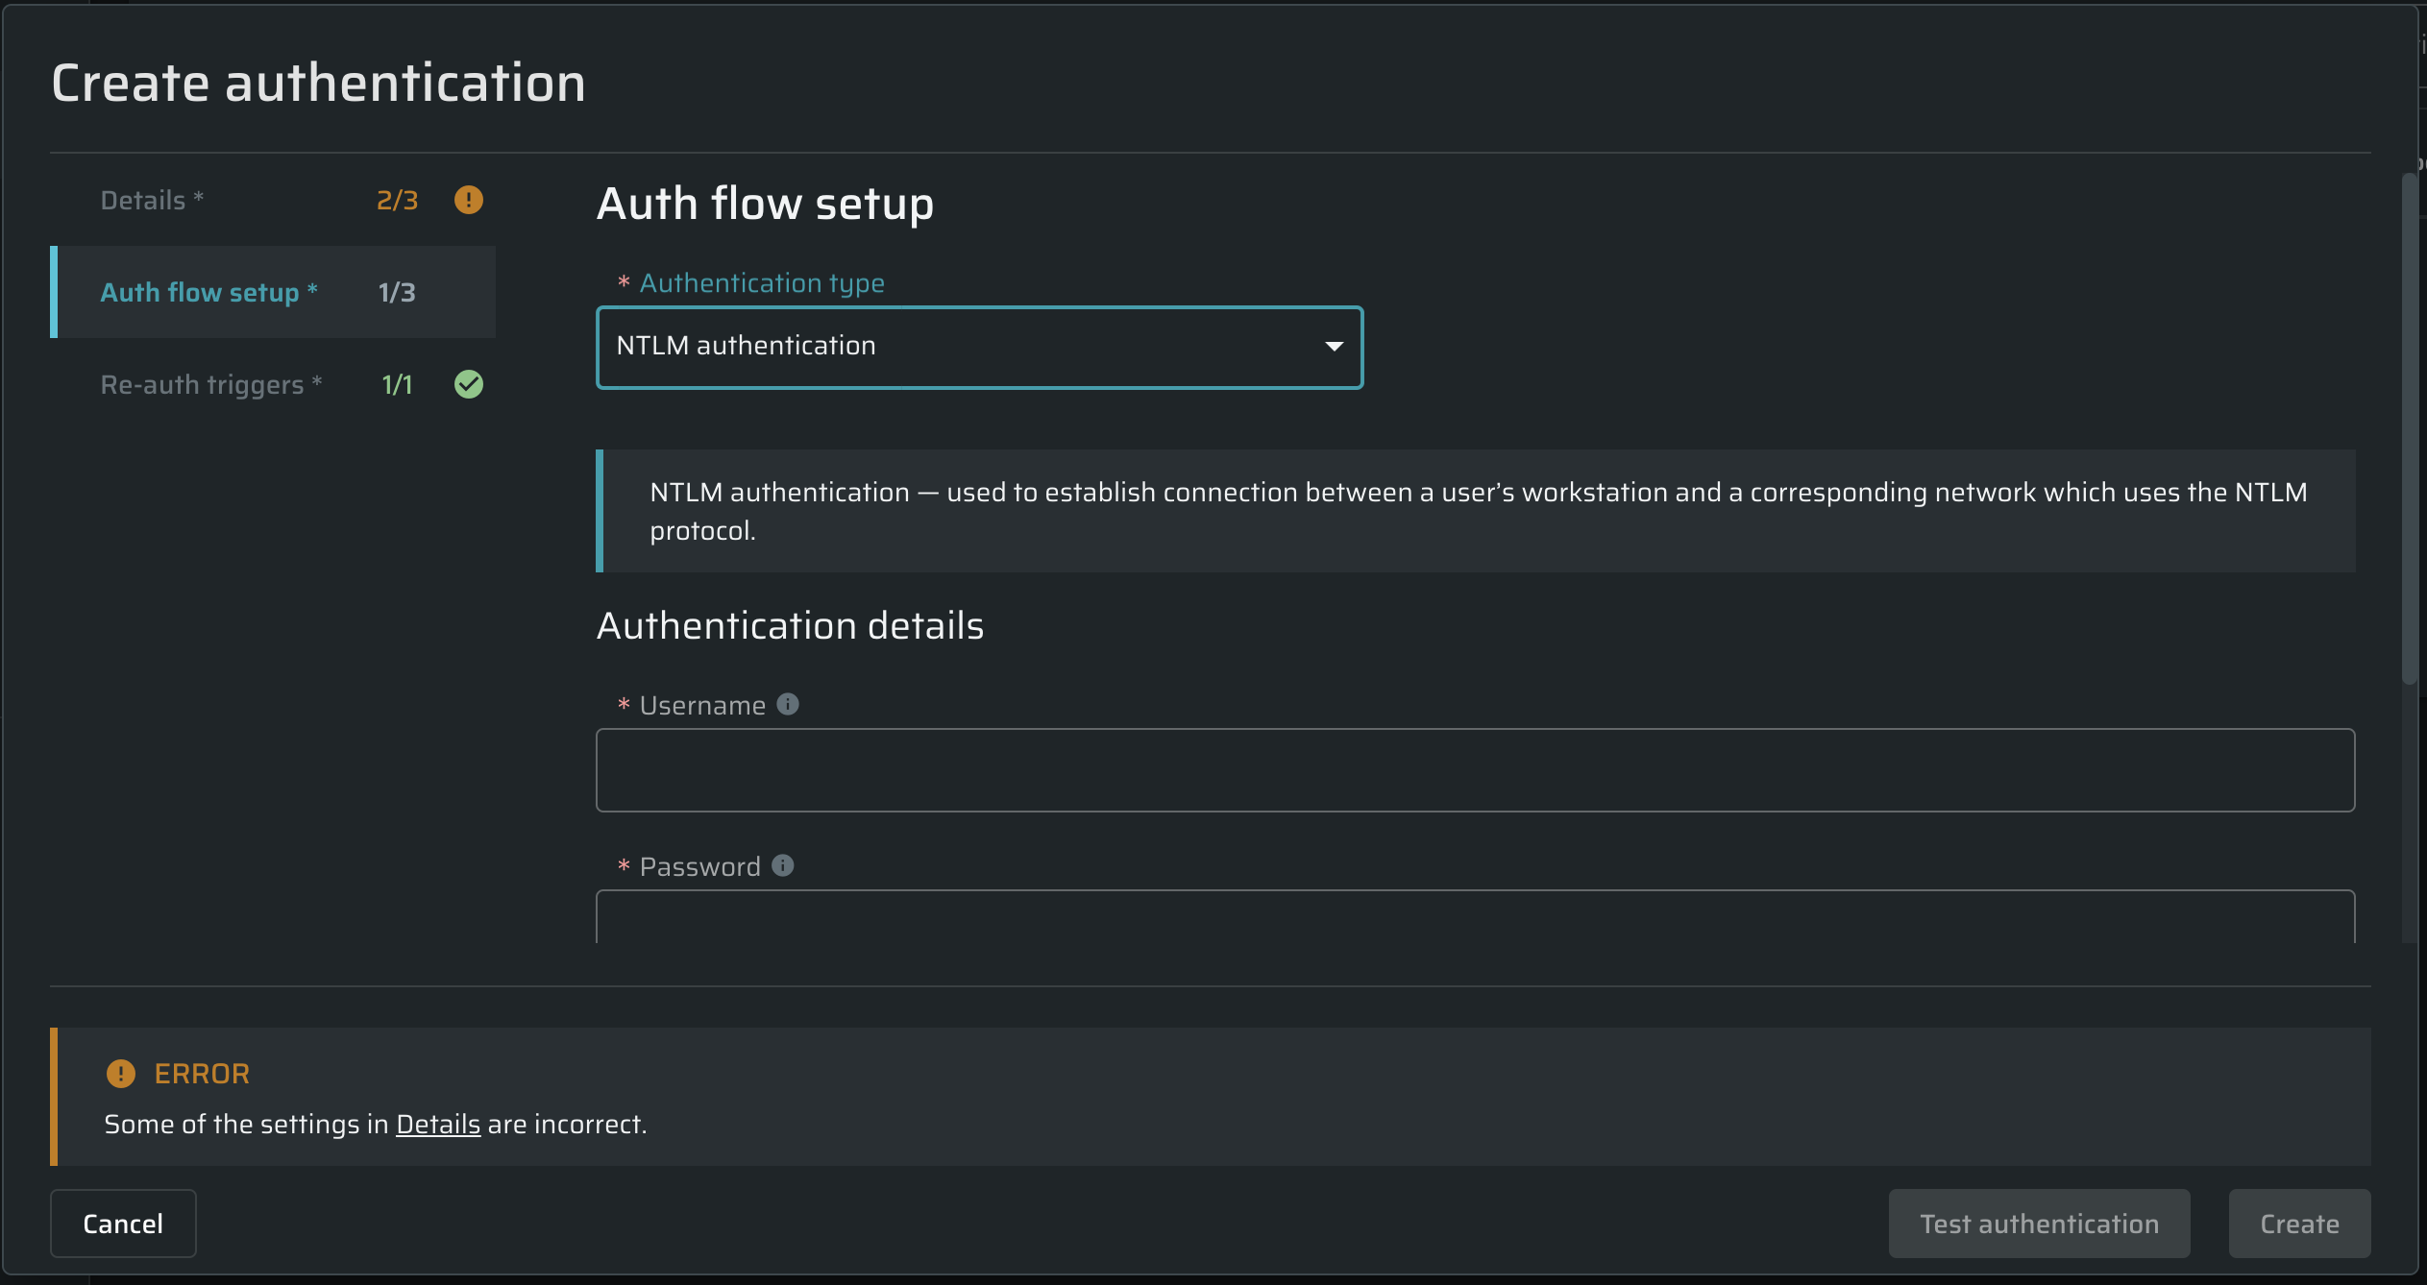
Task: Focus the Password input field
Action: coord(1475,917)
